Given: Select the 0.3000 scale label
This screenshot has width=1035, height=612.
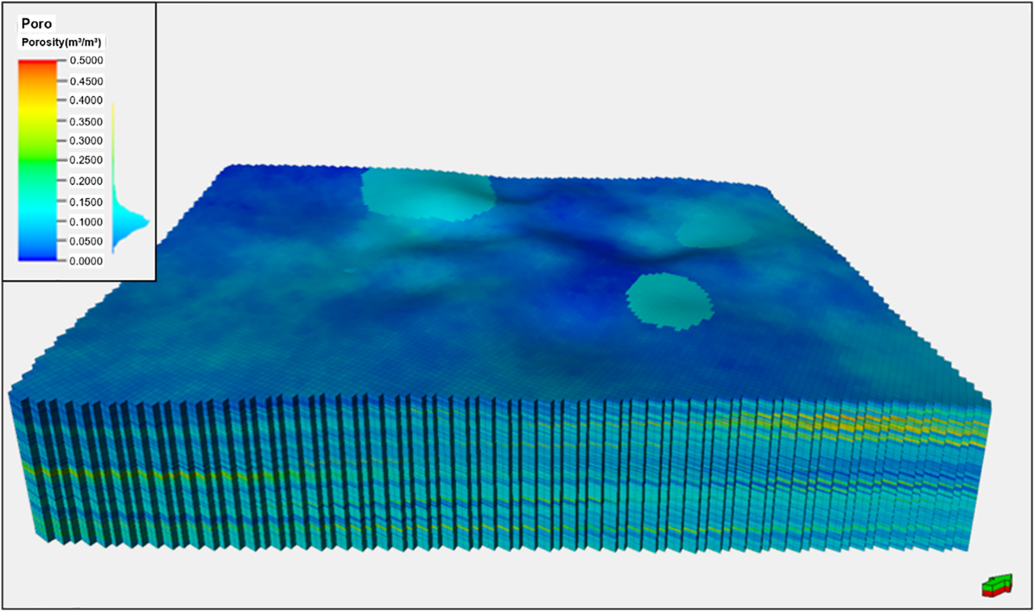Looking at the screenshot, I should click(86, 141).
